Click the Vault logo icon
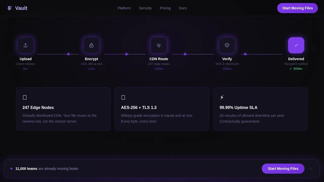This screenshot has width=324, height=182. 10,8
